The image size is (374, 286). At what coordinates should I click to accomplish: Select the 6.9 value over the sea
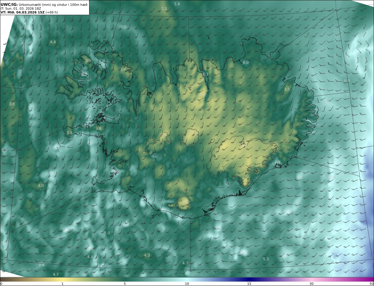(347, 81)
